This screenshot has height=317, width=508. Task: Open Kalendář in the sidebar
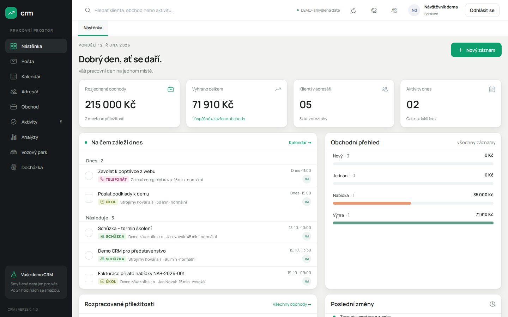(36, 76)
